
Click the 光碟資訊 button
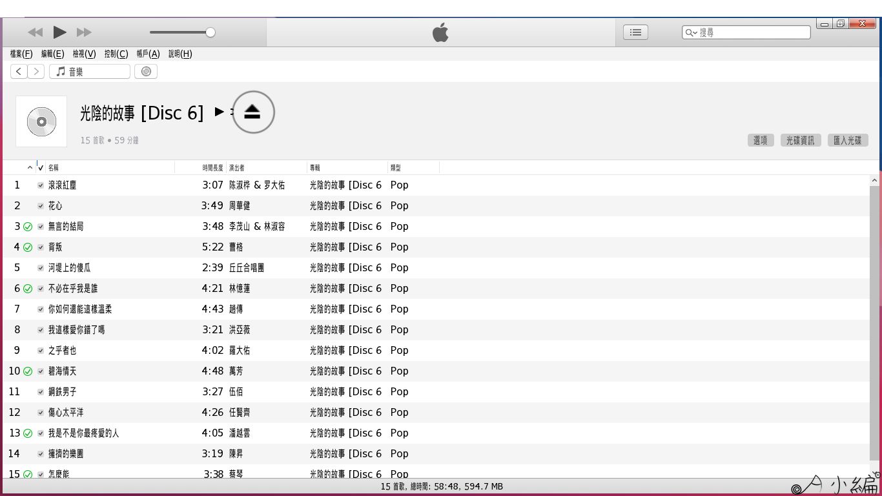click(800, 140)
